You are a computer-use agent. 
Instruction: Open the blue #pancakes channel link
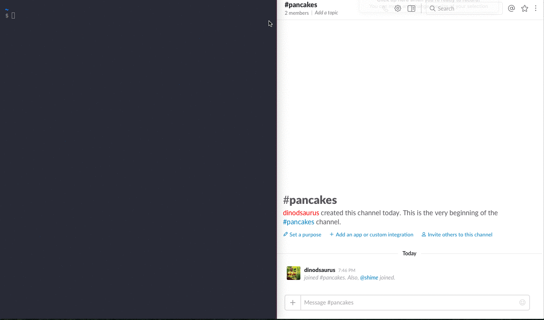298,222
